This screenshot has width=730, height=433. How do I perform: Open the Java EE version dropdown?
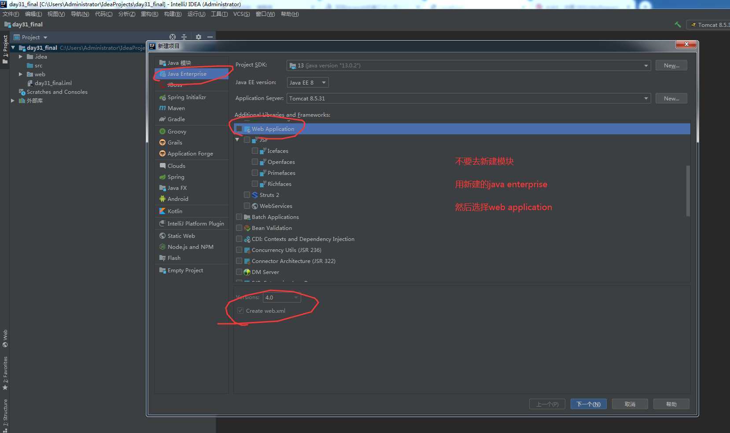308,82
